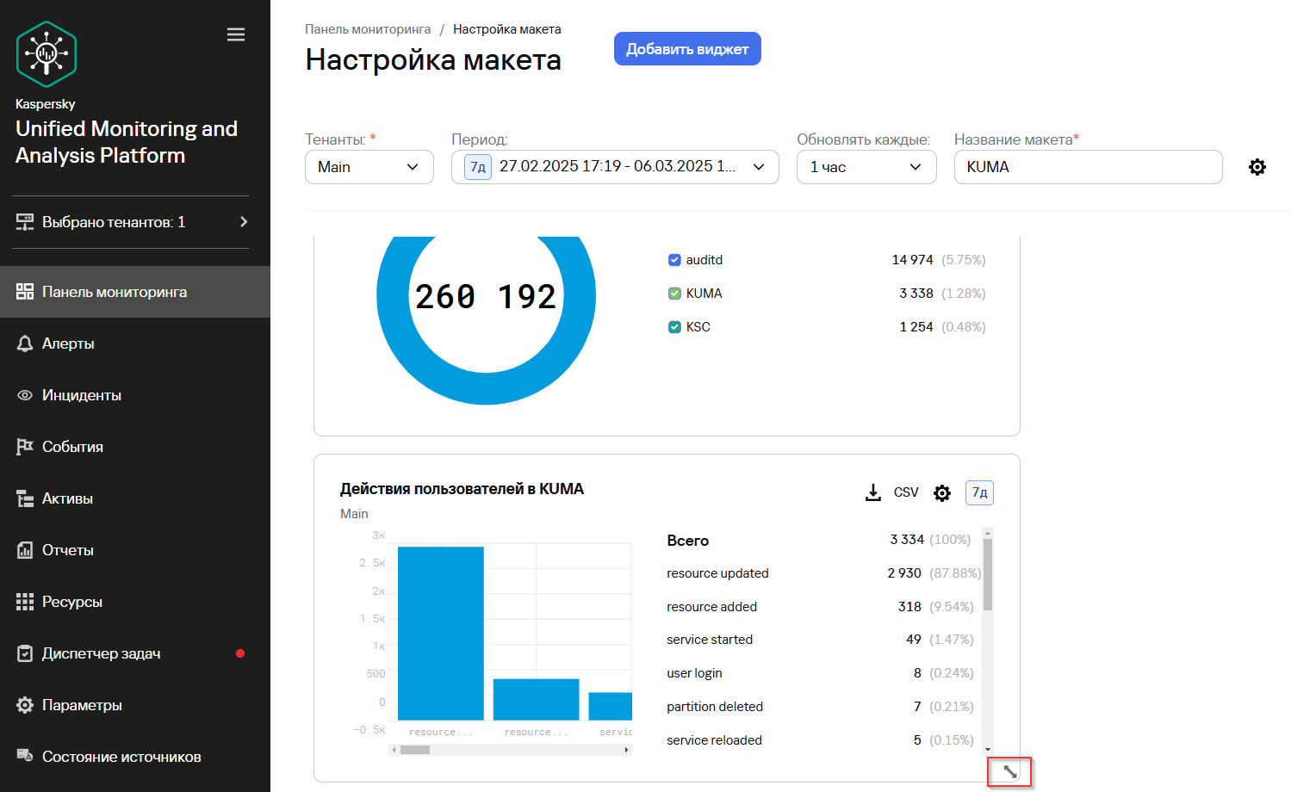Toggle the KSC legend checkbox
The image size is (1291, 792).
pyautogui.click(x=674, y=327)
